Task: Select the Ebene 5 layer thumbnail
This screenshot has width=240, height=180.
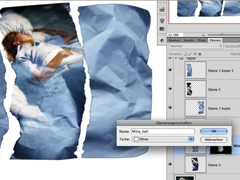Action: tap(196, 89)
